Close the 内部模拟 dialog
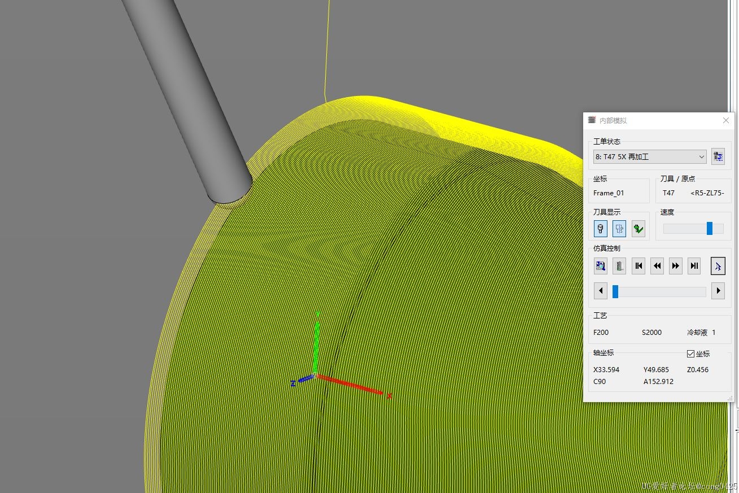 pyautogui.click(x=726, y=120)
